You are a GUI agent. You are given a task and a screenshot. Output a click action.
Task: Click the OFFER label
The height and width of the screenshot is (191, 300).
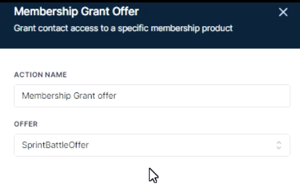[x=26, y=124]
